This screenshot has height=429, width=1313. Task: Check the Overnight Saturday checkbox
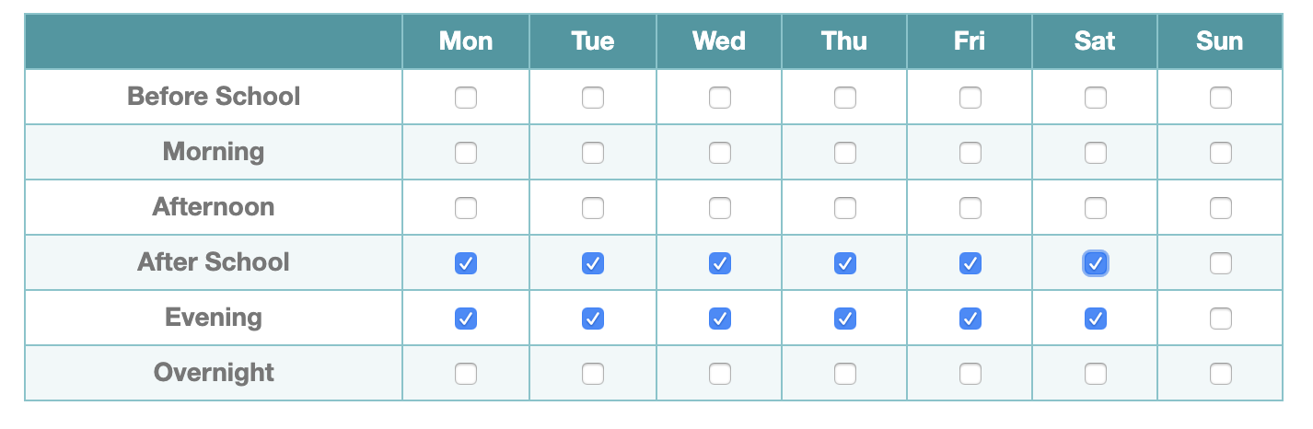[1096, 373]
